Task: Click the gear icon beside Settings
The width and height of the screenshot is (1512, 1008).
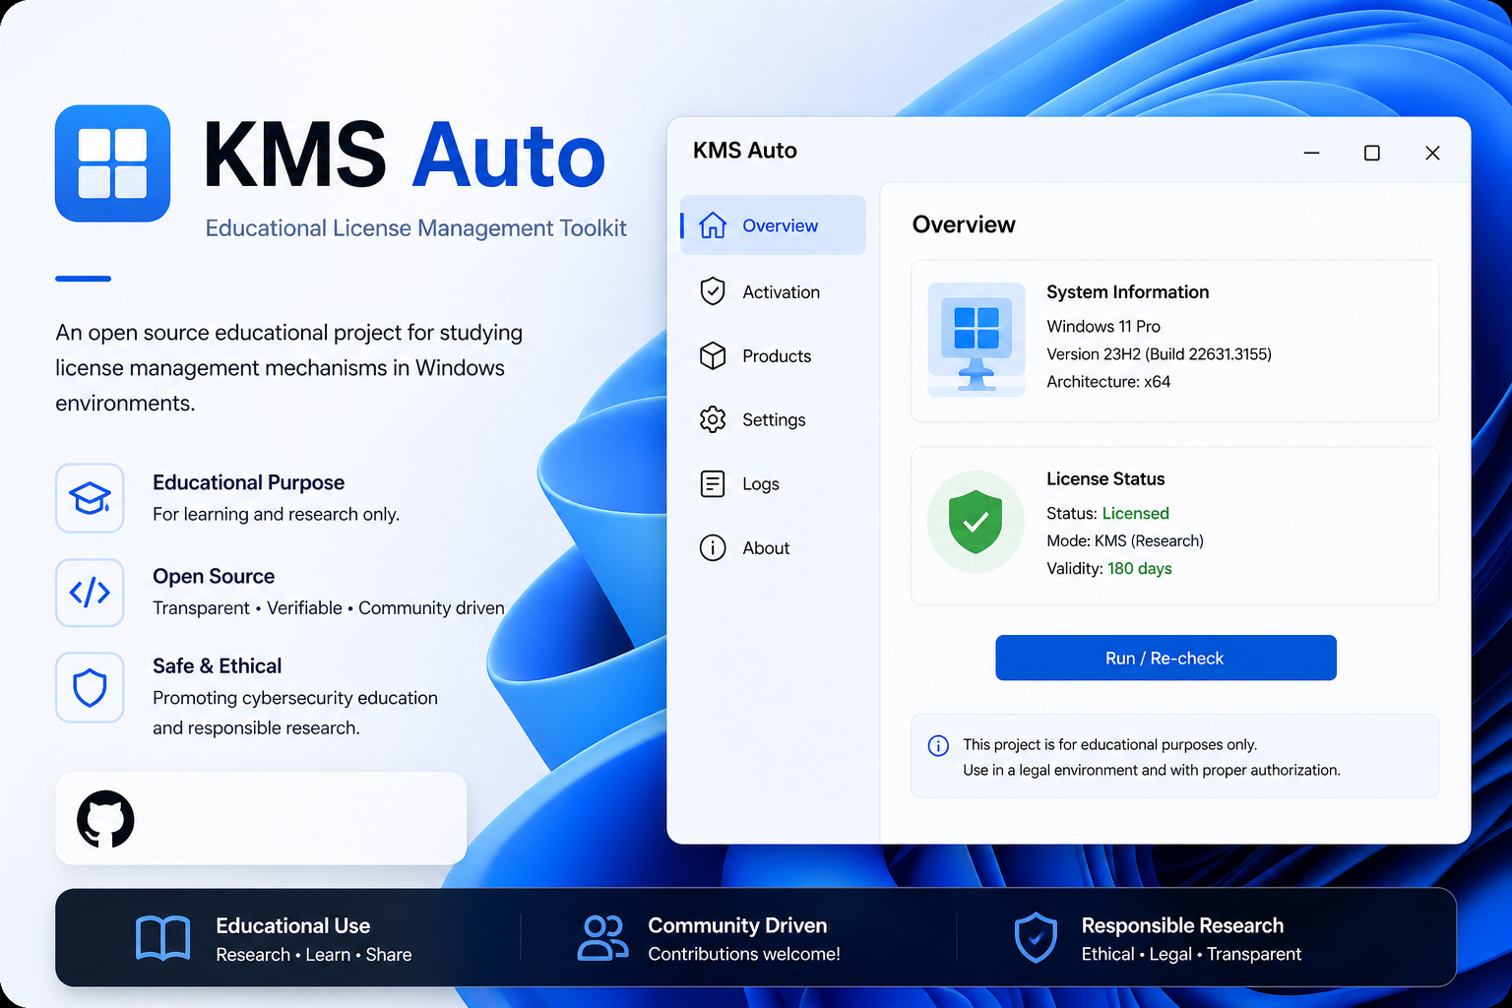Action: tap(713, 419)
